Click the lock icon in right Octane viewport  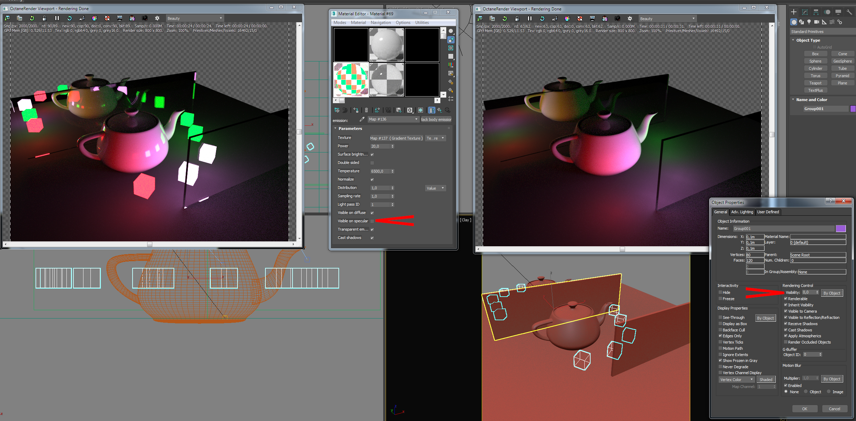point(517,18)
